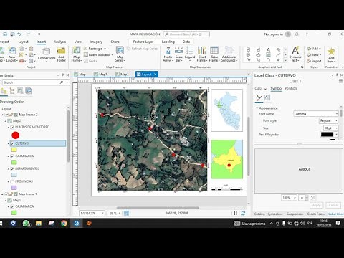Create a New Layout
This screenshot has height=258, width=344.
(x=11, y=54)
